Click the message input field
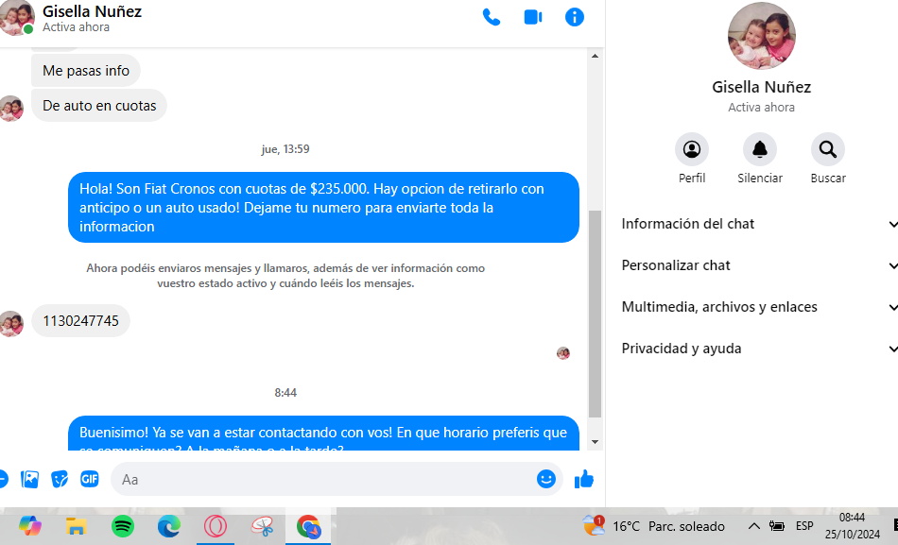Screen dimensions: 898x545 pos(321,479)
